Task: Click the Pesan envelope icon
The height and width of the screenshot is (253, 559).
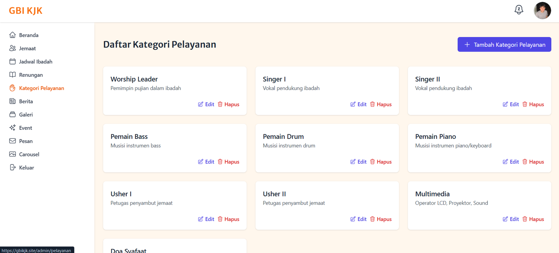Action: pos(13,141)
